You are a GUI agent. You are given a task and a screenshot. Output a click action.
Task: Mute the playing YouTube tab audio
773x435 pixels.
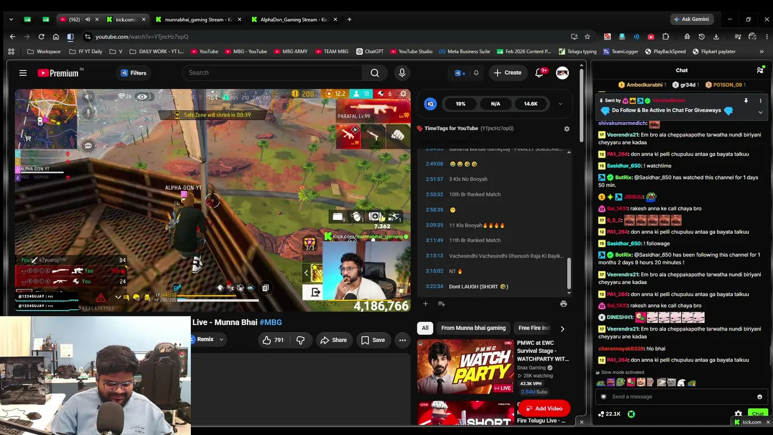coord(88,19)
